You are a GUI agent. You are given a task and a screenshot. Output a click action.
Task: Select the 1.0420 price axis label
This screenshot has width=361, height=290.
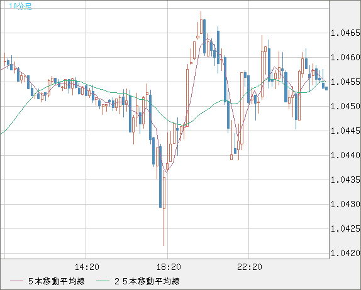pyautogui.click(x=345, y=253)
